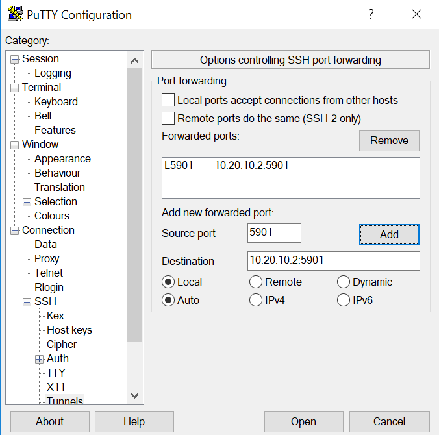Open the Data category
Image resolution: width=439 pixels, height=435 pixels.
(45, 244)
